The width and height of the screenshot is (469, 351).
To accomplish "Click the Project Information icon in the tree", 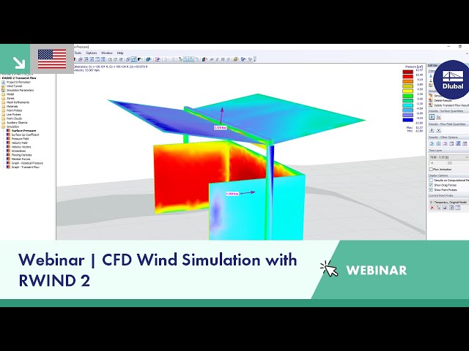I will (x=3, y=82).
